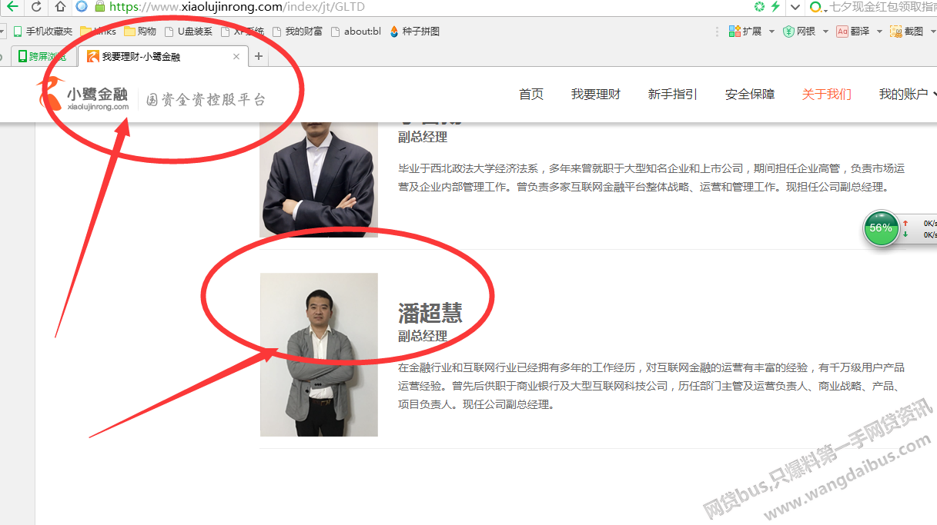Open the Links bookmarks folder
937x525 pixels.
[x=99, y=32]
